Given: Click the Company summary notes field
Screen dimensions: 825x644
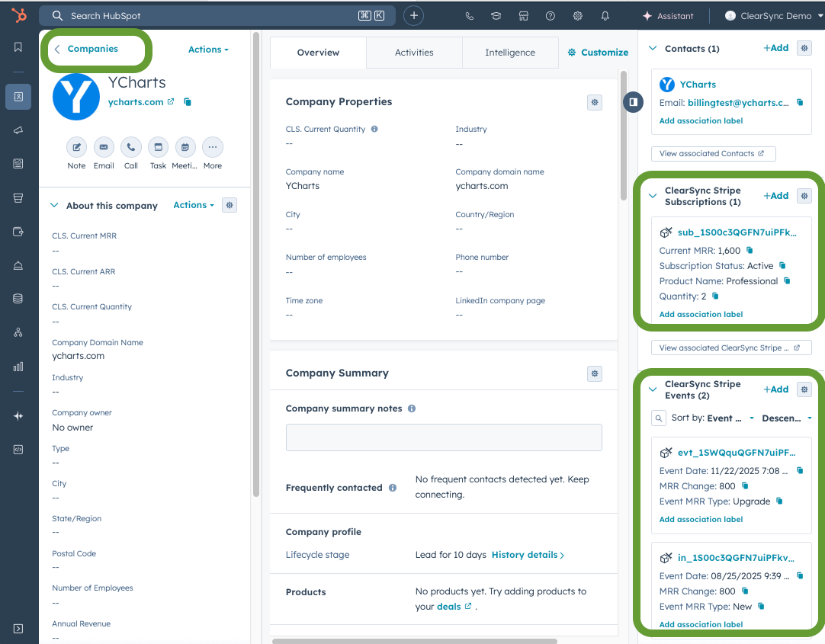Looking at the screenshot, I should [x=444, y=437].
